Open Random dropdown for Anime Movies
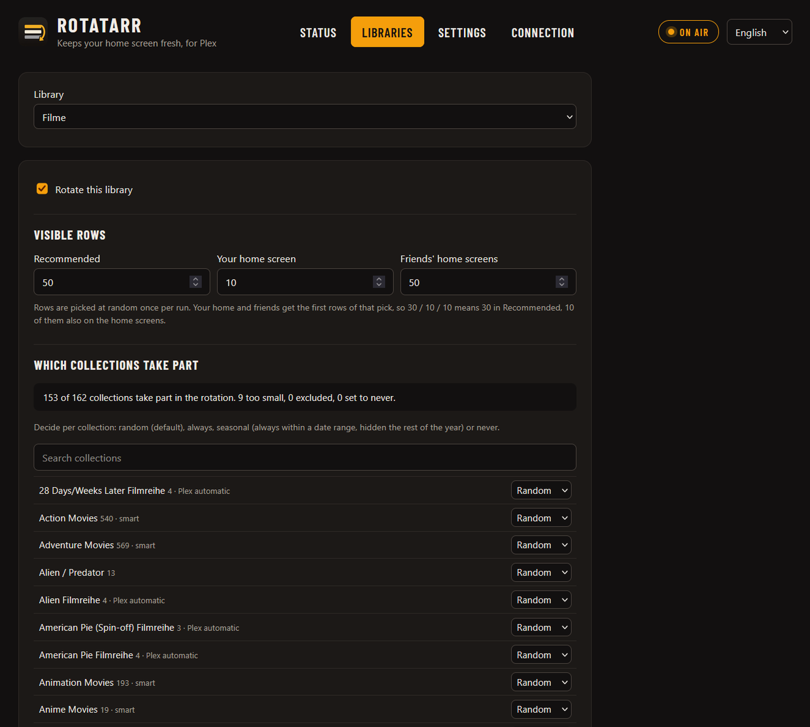The height and width of the screenshot is (727, 810). (541, 710)
